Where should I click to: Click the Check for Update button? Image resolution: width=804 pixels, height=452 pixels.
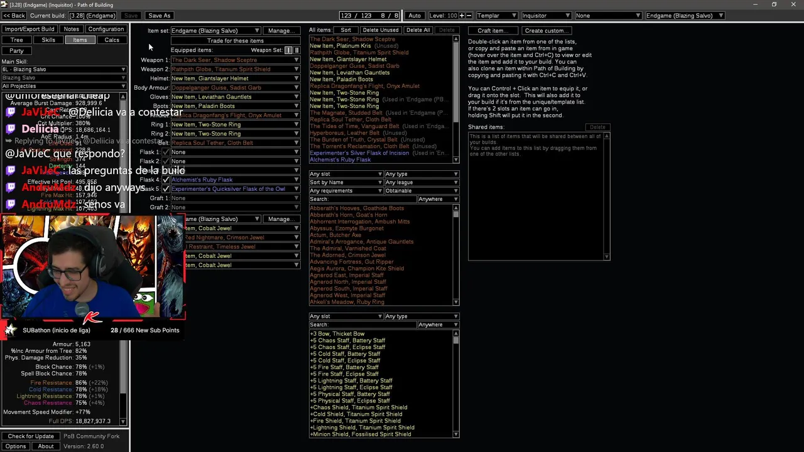coord(31,436)
